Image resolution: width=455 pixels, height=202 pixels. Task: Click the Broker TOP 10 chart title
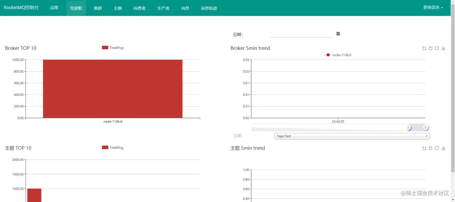coord(21,48)
